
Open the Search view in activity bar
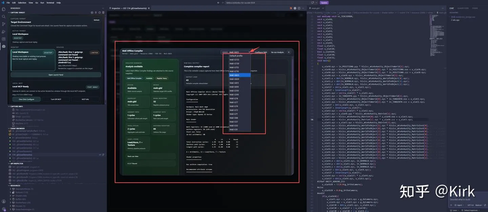tap(4, 17)
